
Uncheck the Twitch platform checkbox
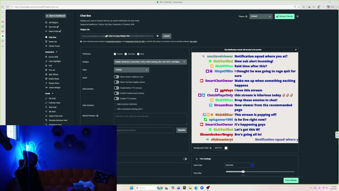115,54
